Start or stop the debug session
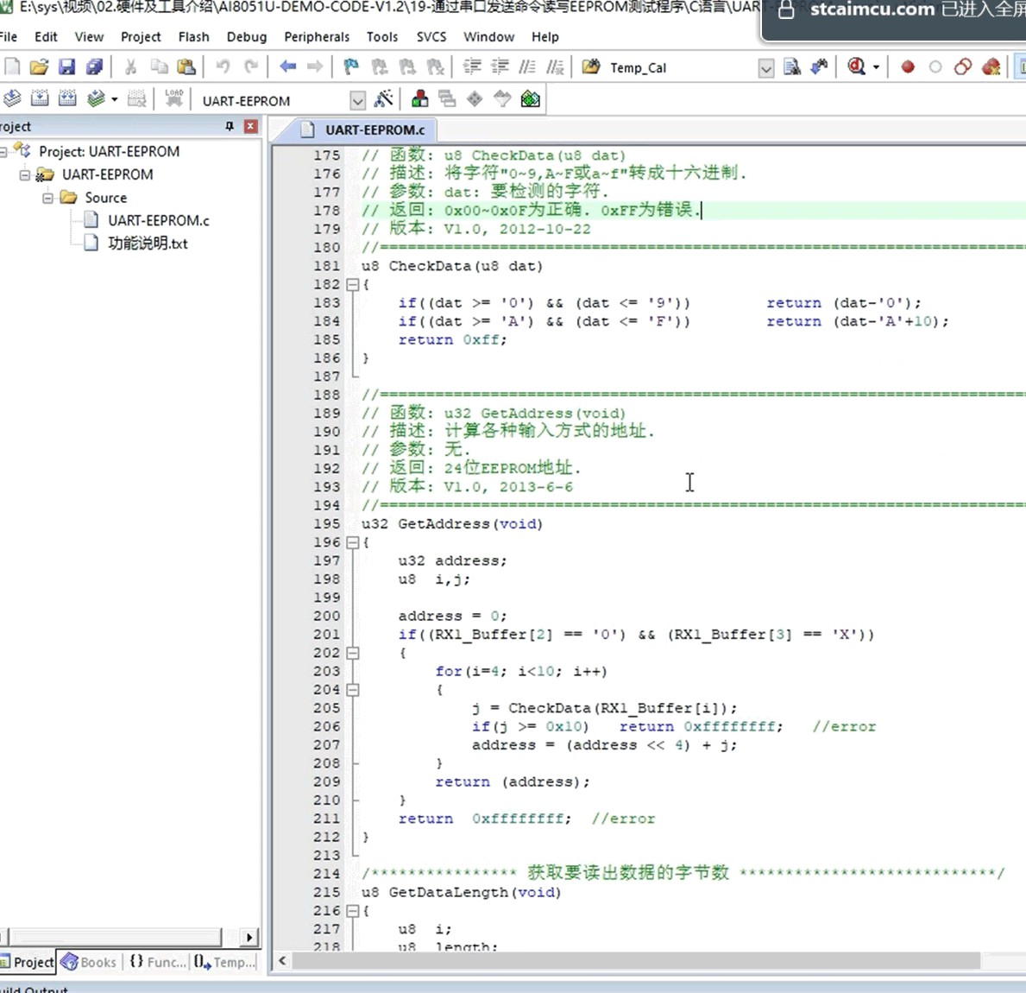Screen dimensions: 1026x993 (x=857, y=66)
